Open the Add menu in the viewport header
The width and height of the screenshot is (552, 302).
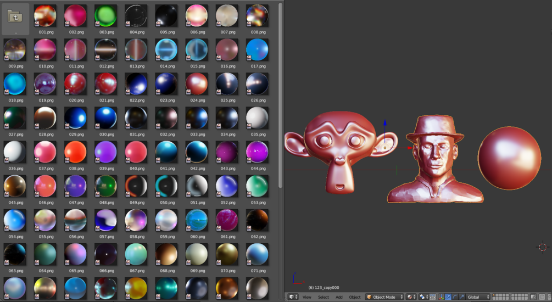point(339,297)
